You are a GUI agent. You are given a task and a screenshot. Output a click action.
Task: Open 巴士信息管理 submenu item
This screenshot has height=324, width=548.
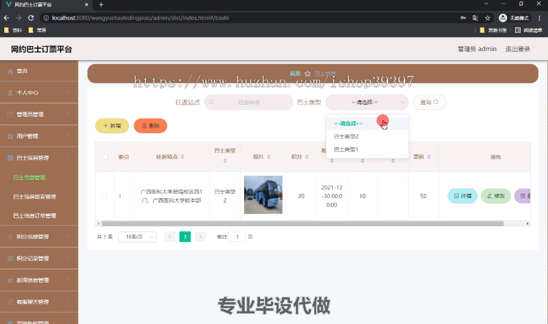[29, 178]
